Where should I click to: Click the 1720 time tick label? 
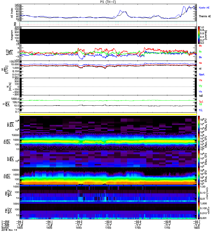(138, 228)
